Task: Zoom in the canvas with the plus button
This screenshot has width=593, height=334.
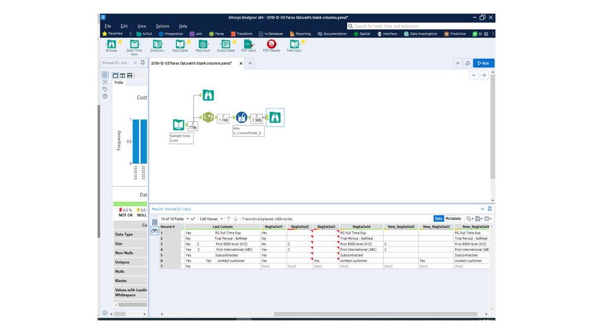Action: [484, 75]
